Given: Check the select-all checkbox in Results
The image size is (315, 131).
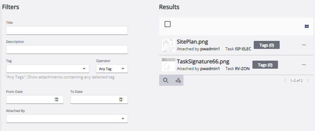Looking at the screenshot, I should 168,24.
